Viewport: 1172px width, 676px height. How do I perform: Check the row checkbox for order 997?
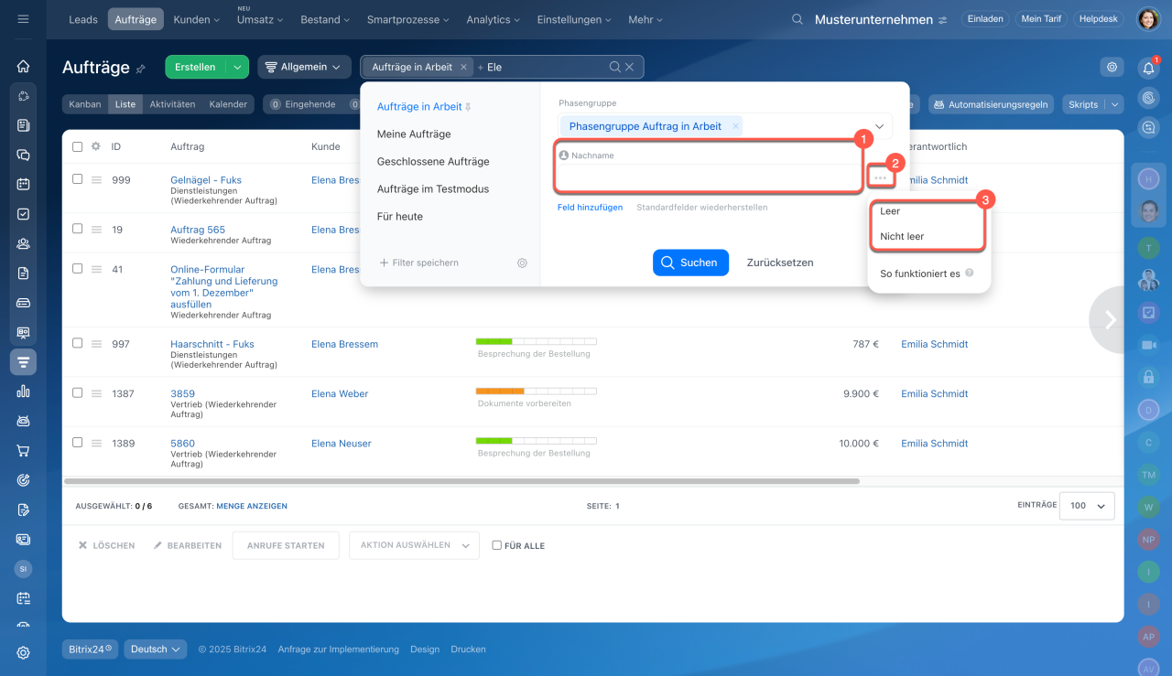click(x=77, y=343)
